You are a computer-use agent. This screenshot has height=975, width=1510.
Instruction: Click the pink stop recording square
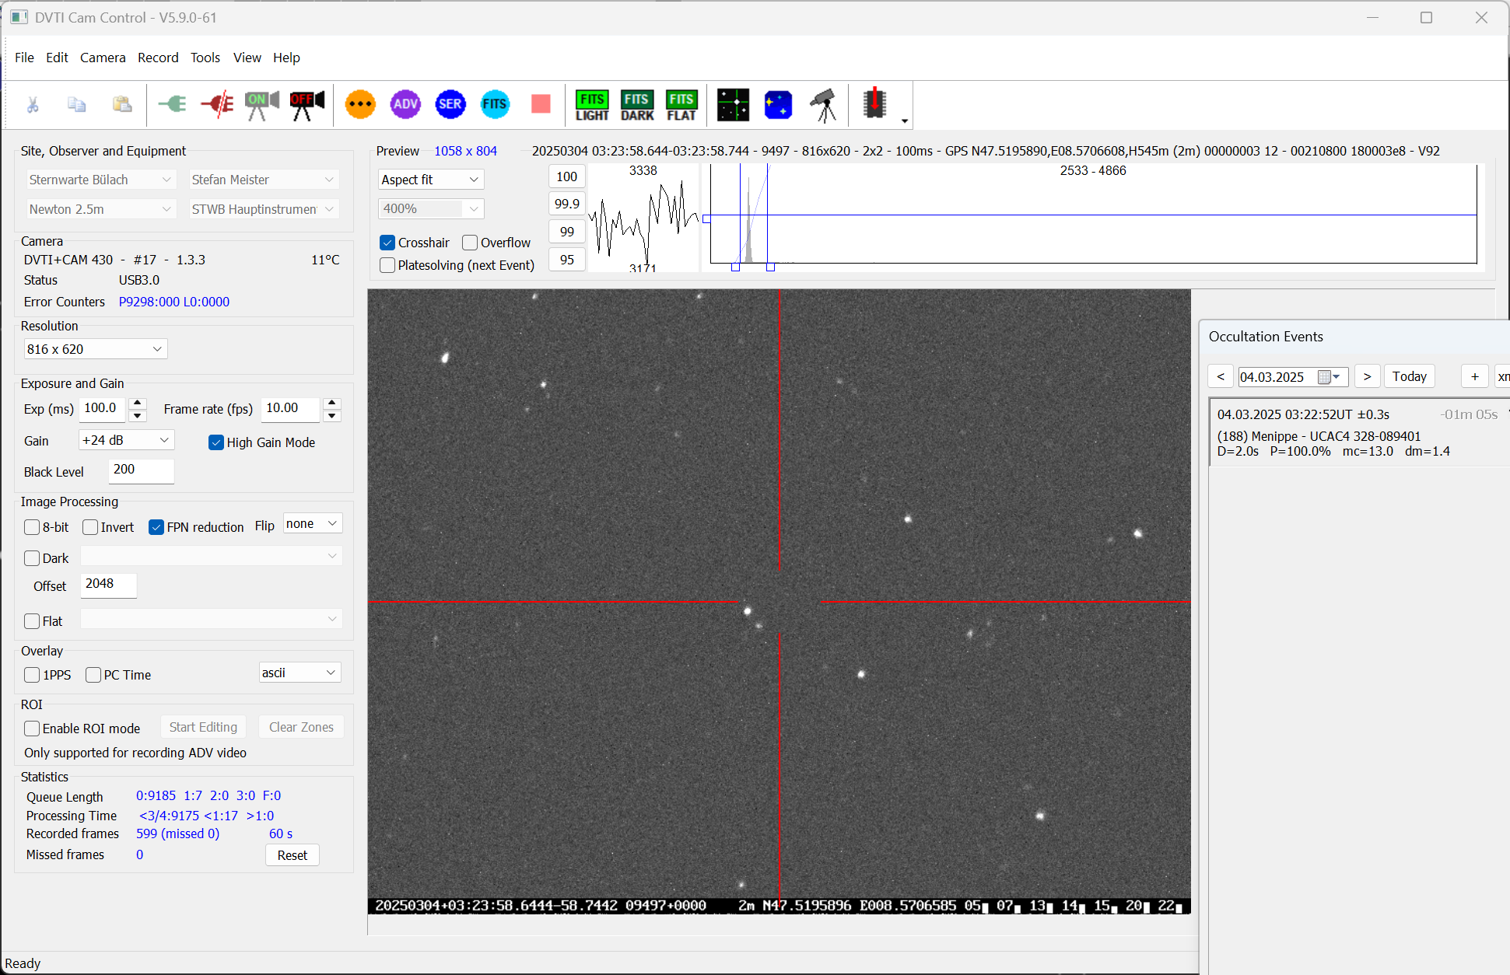click(x=541, y=104)
